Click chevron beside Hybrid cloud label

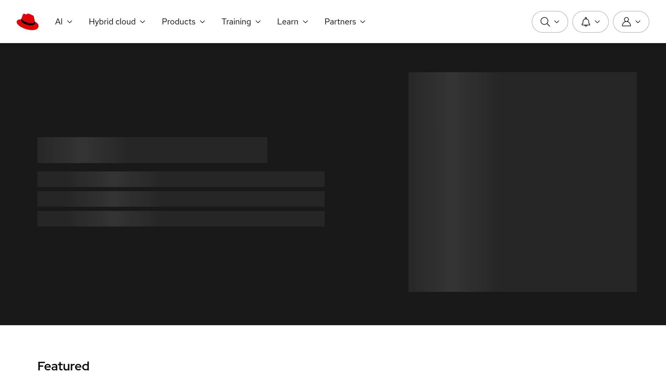pyautogui.click(x=143, y=22)
